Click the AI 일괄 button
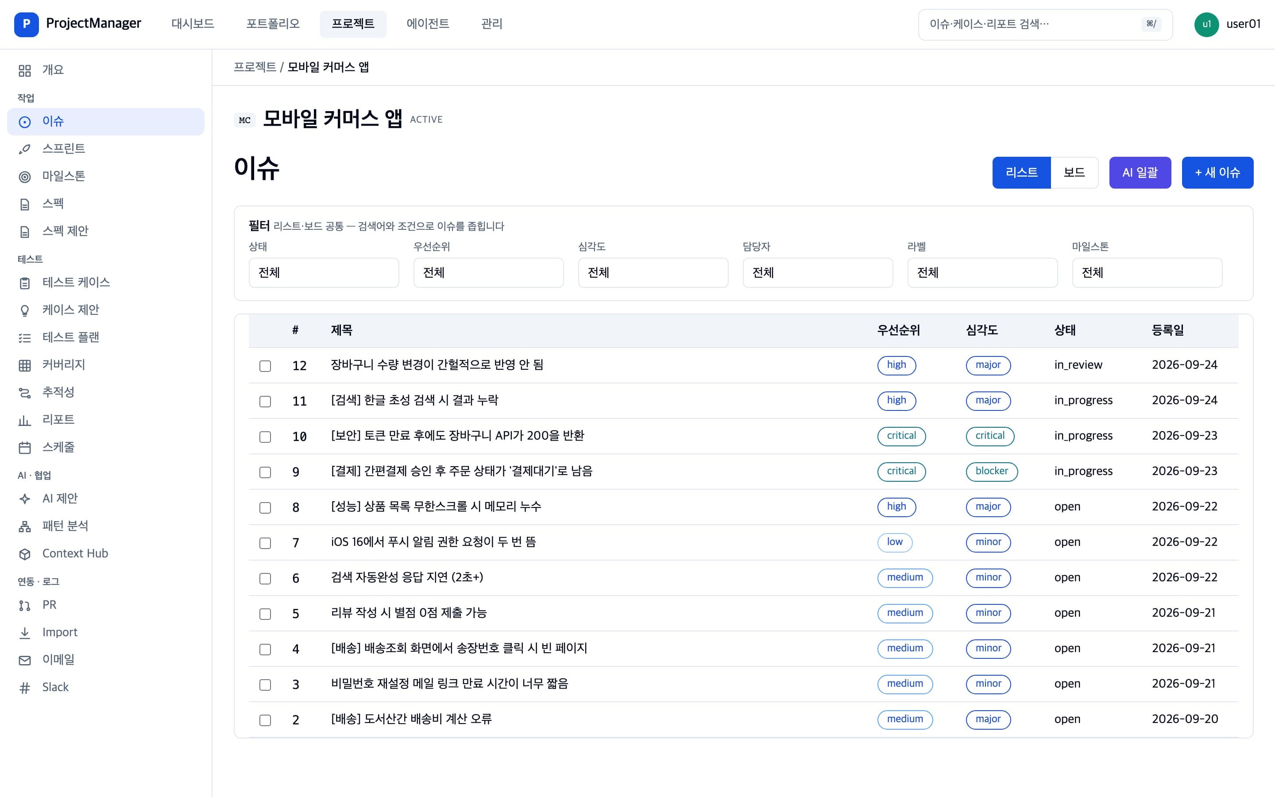The width and height of the screenshot is (1275, 797). [x=1140, y=172]
